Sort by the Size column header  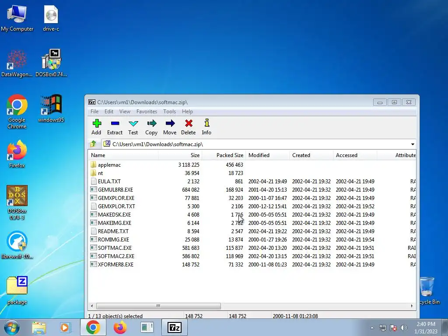pos(180,155)
